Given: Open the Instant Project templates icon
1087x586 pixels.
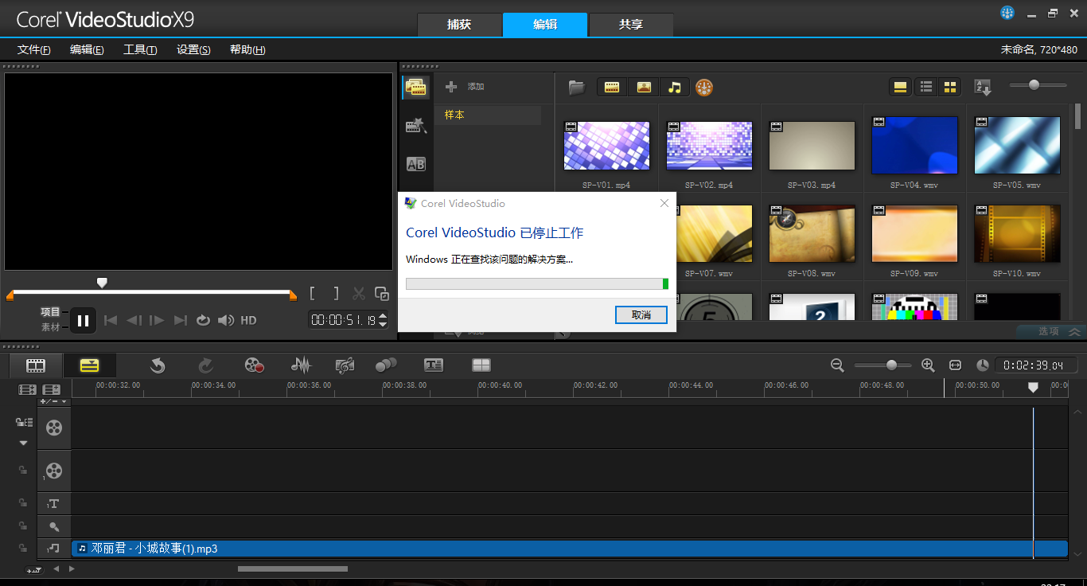Looking at the screenshot, I should pyautogui.click(x=416, y=125).
